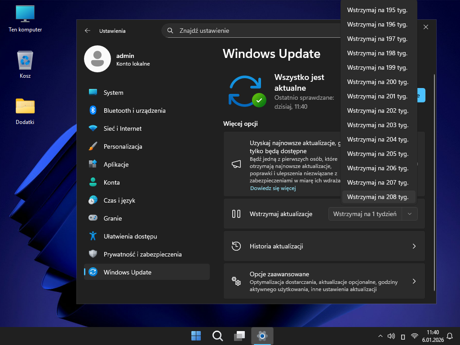Open Aplikacje settings category
Image resolution: width=460 pixels, height=345 pixels.
(116, 164)
